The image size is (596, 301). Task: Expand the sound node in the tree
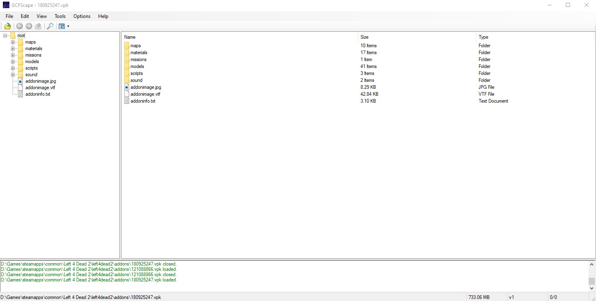pos(13,75)
